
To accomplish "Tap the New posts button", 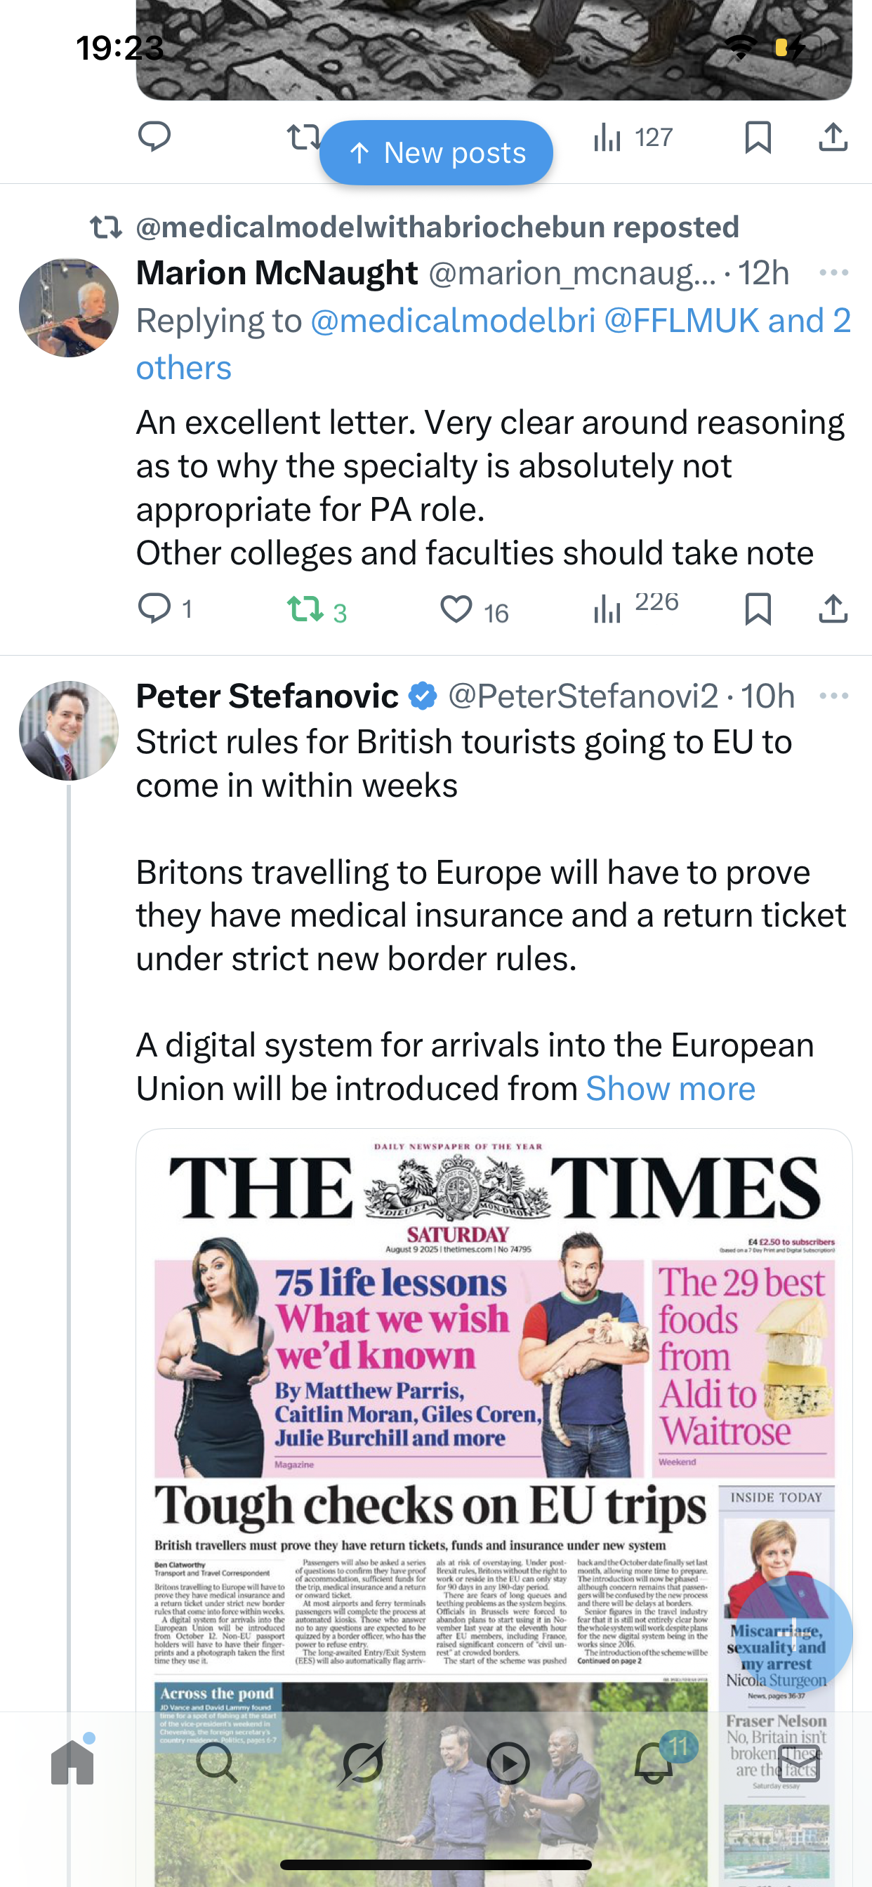I will 436,152.
